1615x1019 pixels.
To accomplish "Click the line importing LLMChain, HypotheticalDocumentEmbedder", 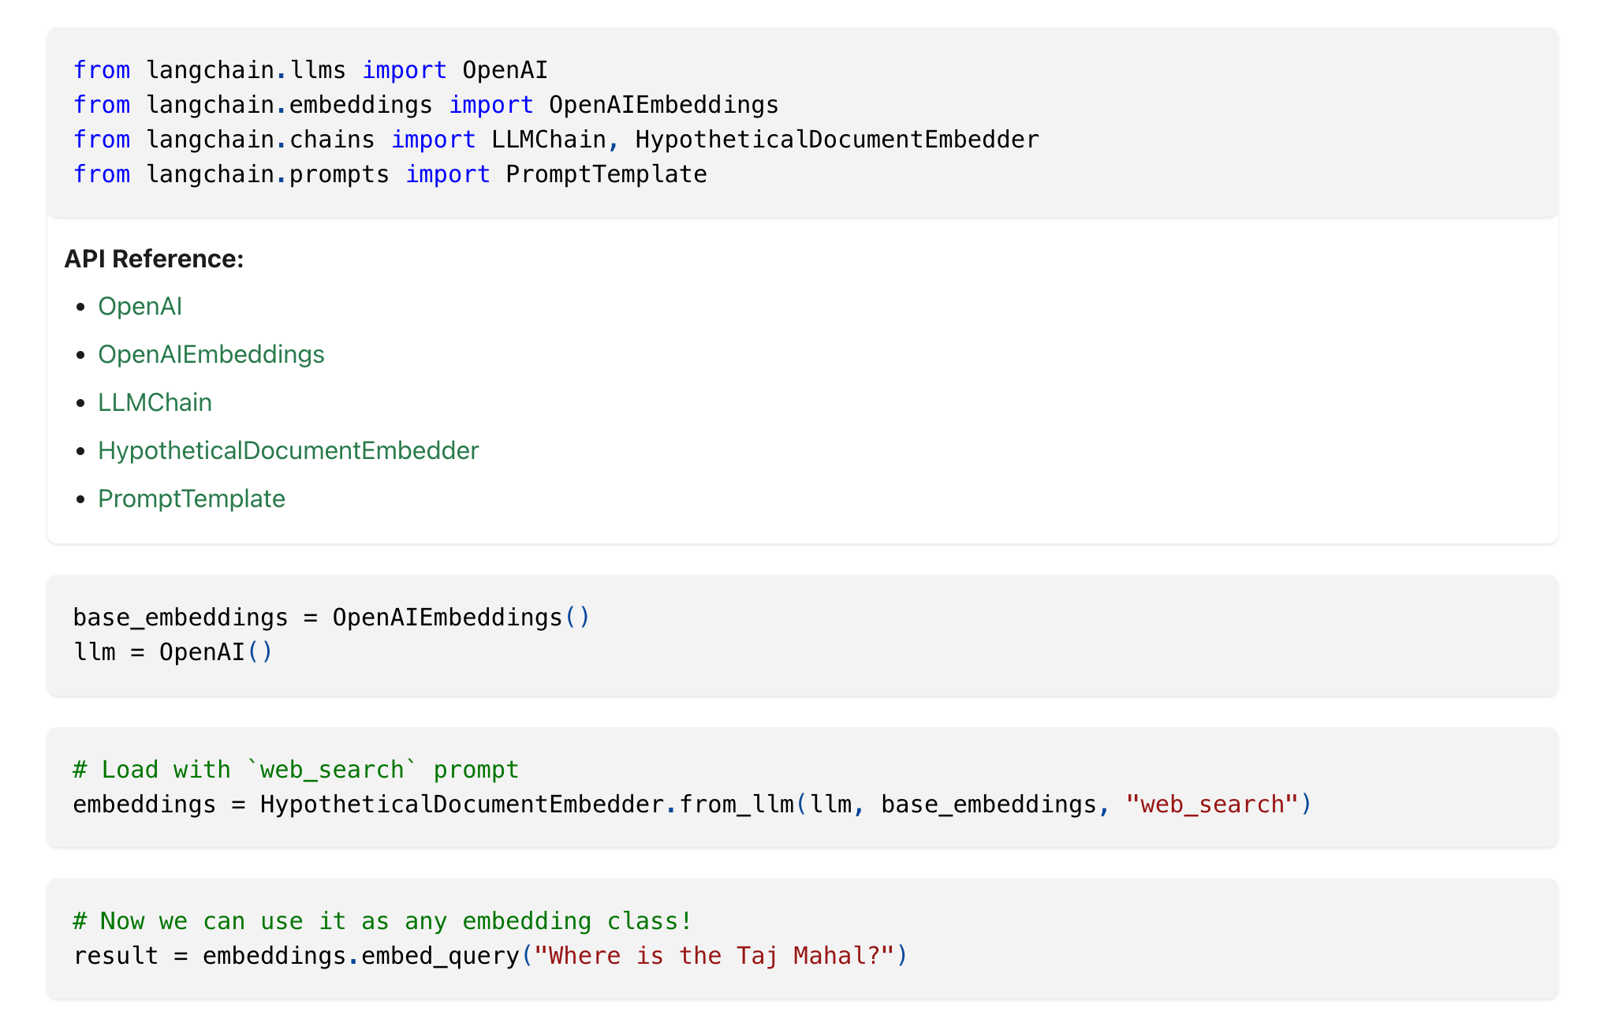I will click(x=556, y=140).
